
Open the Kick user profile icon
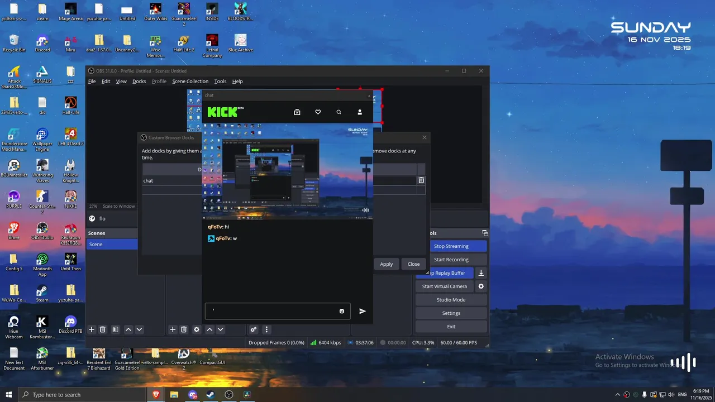pyautogui.click(x=360, y=112)
